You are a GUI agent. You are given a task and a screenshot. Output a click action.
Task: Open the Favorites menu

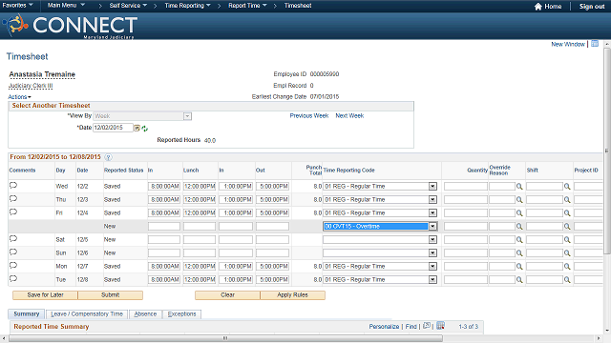[18, 6]
